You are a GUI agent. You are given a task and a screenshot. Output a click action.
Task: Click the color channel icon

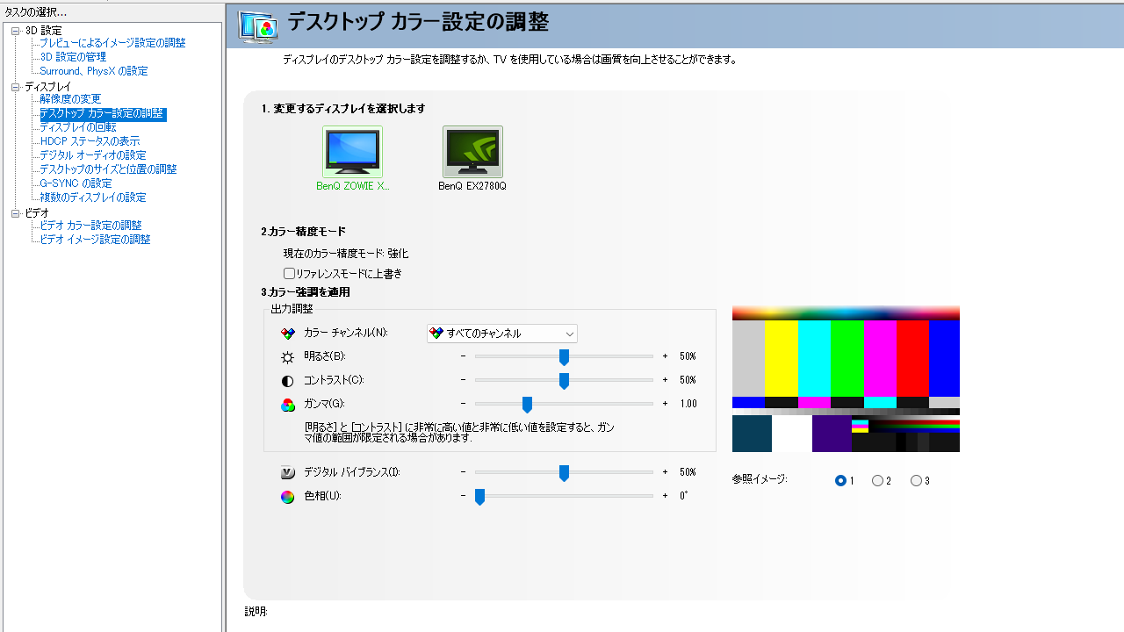click(287, 334)
